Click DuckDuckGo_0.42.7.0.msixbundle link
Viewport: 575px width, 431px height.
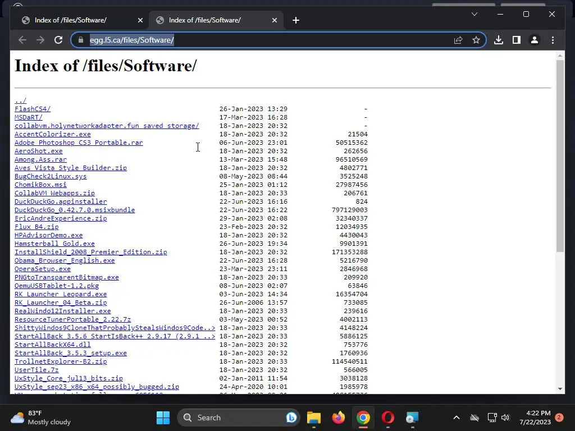click(x=75, y=210)
